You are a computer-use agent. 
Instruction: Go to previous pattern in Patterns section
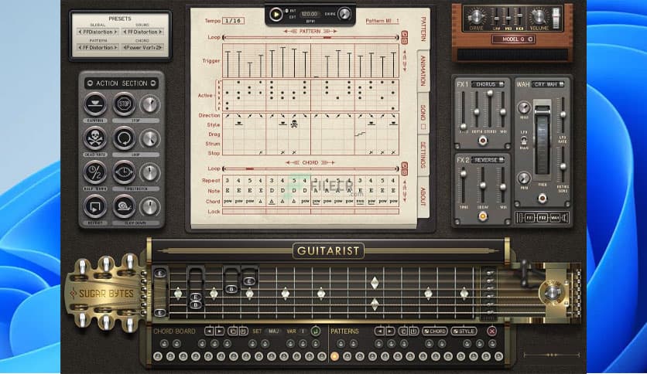coord(380,331)
